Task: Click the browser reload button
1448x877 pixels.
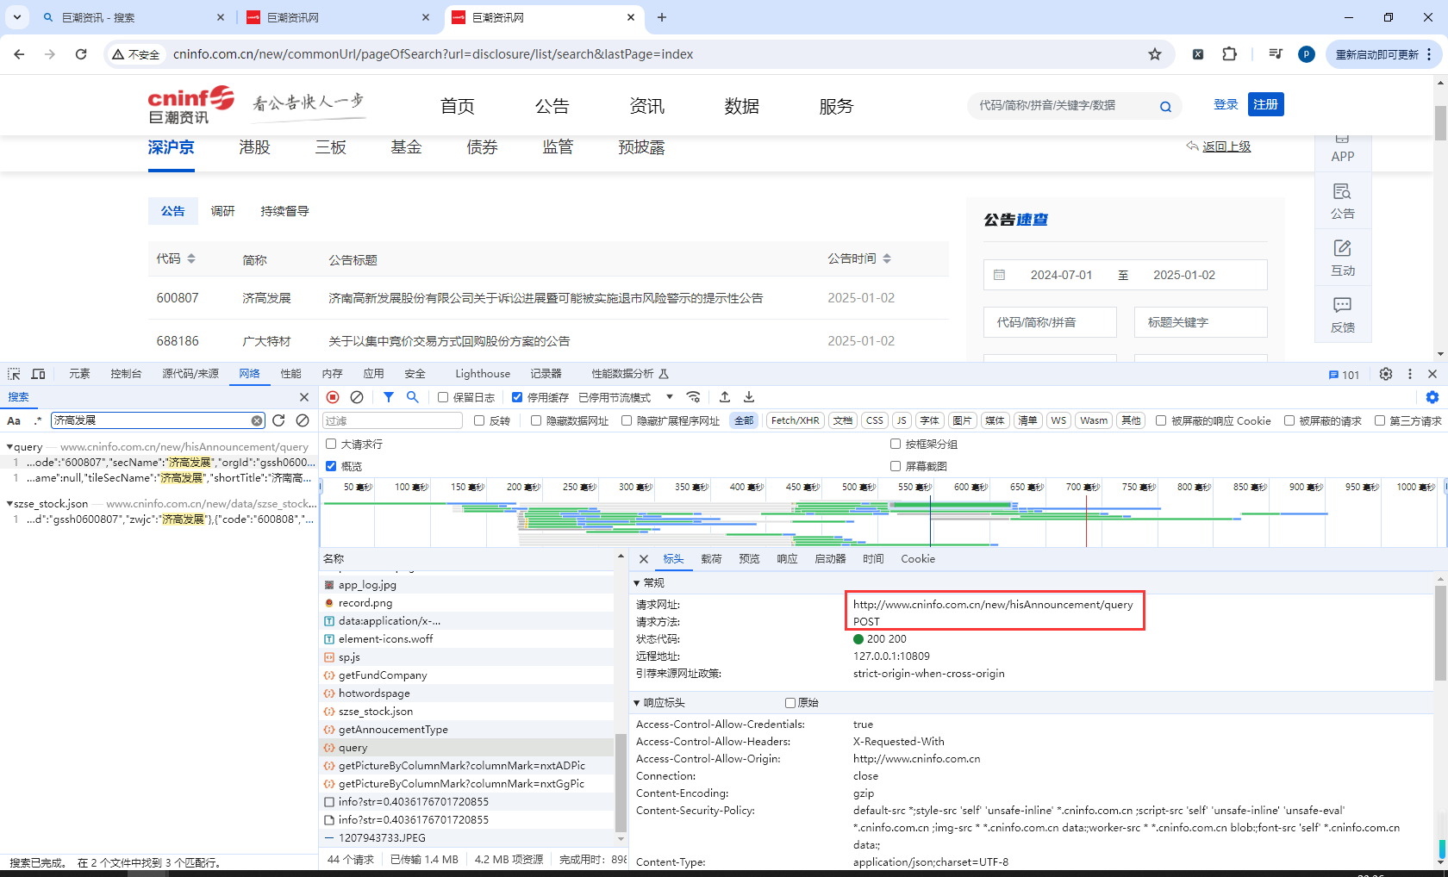Action: pyautogui.click(x=81, y=54)
